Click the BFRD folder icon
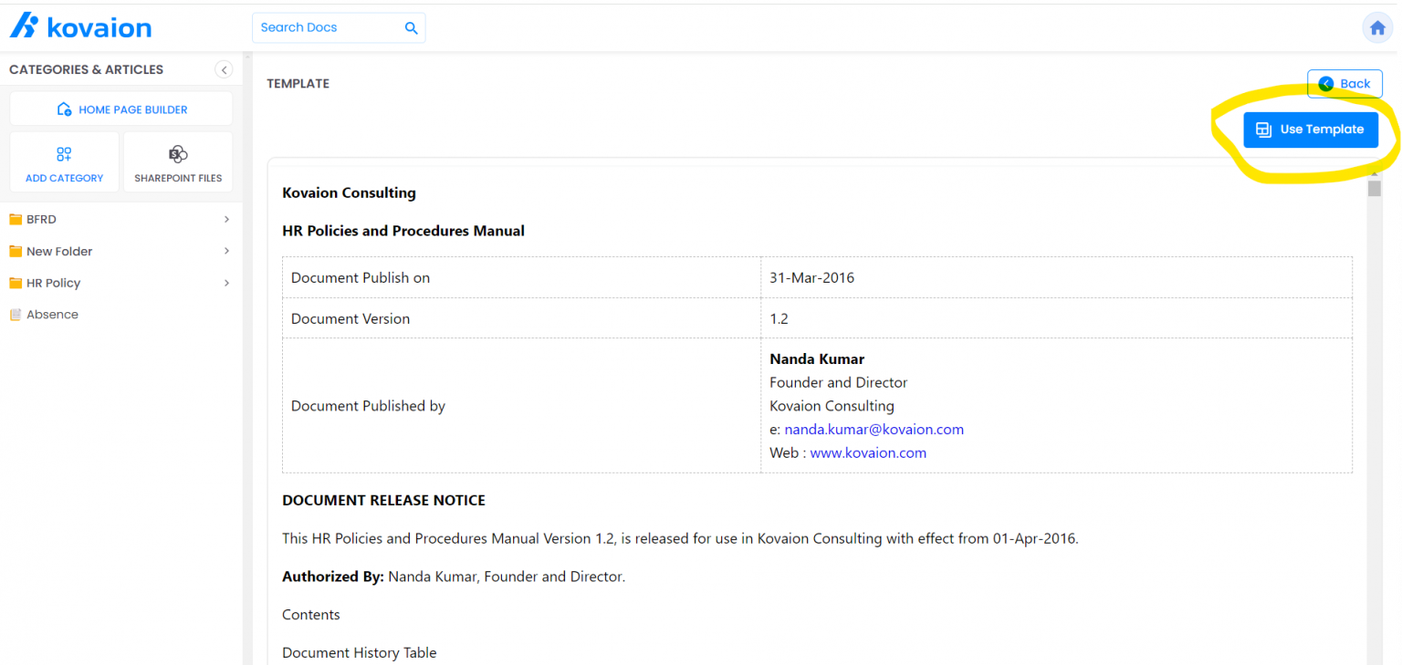 coord(16,220)
